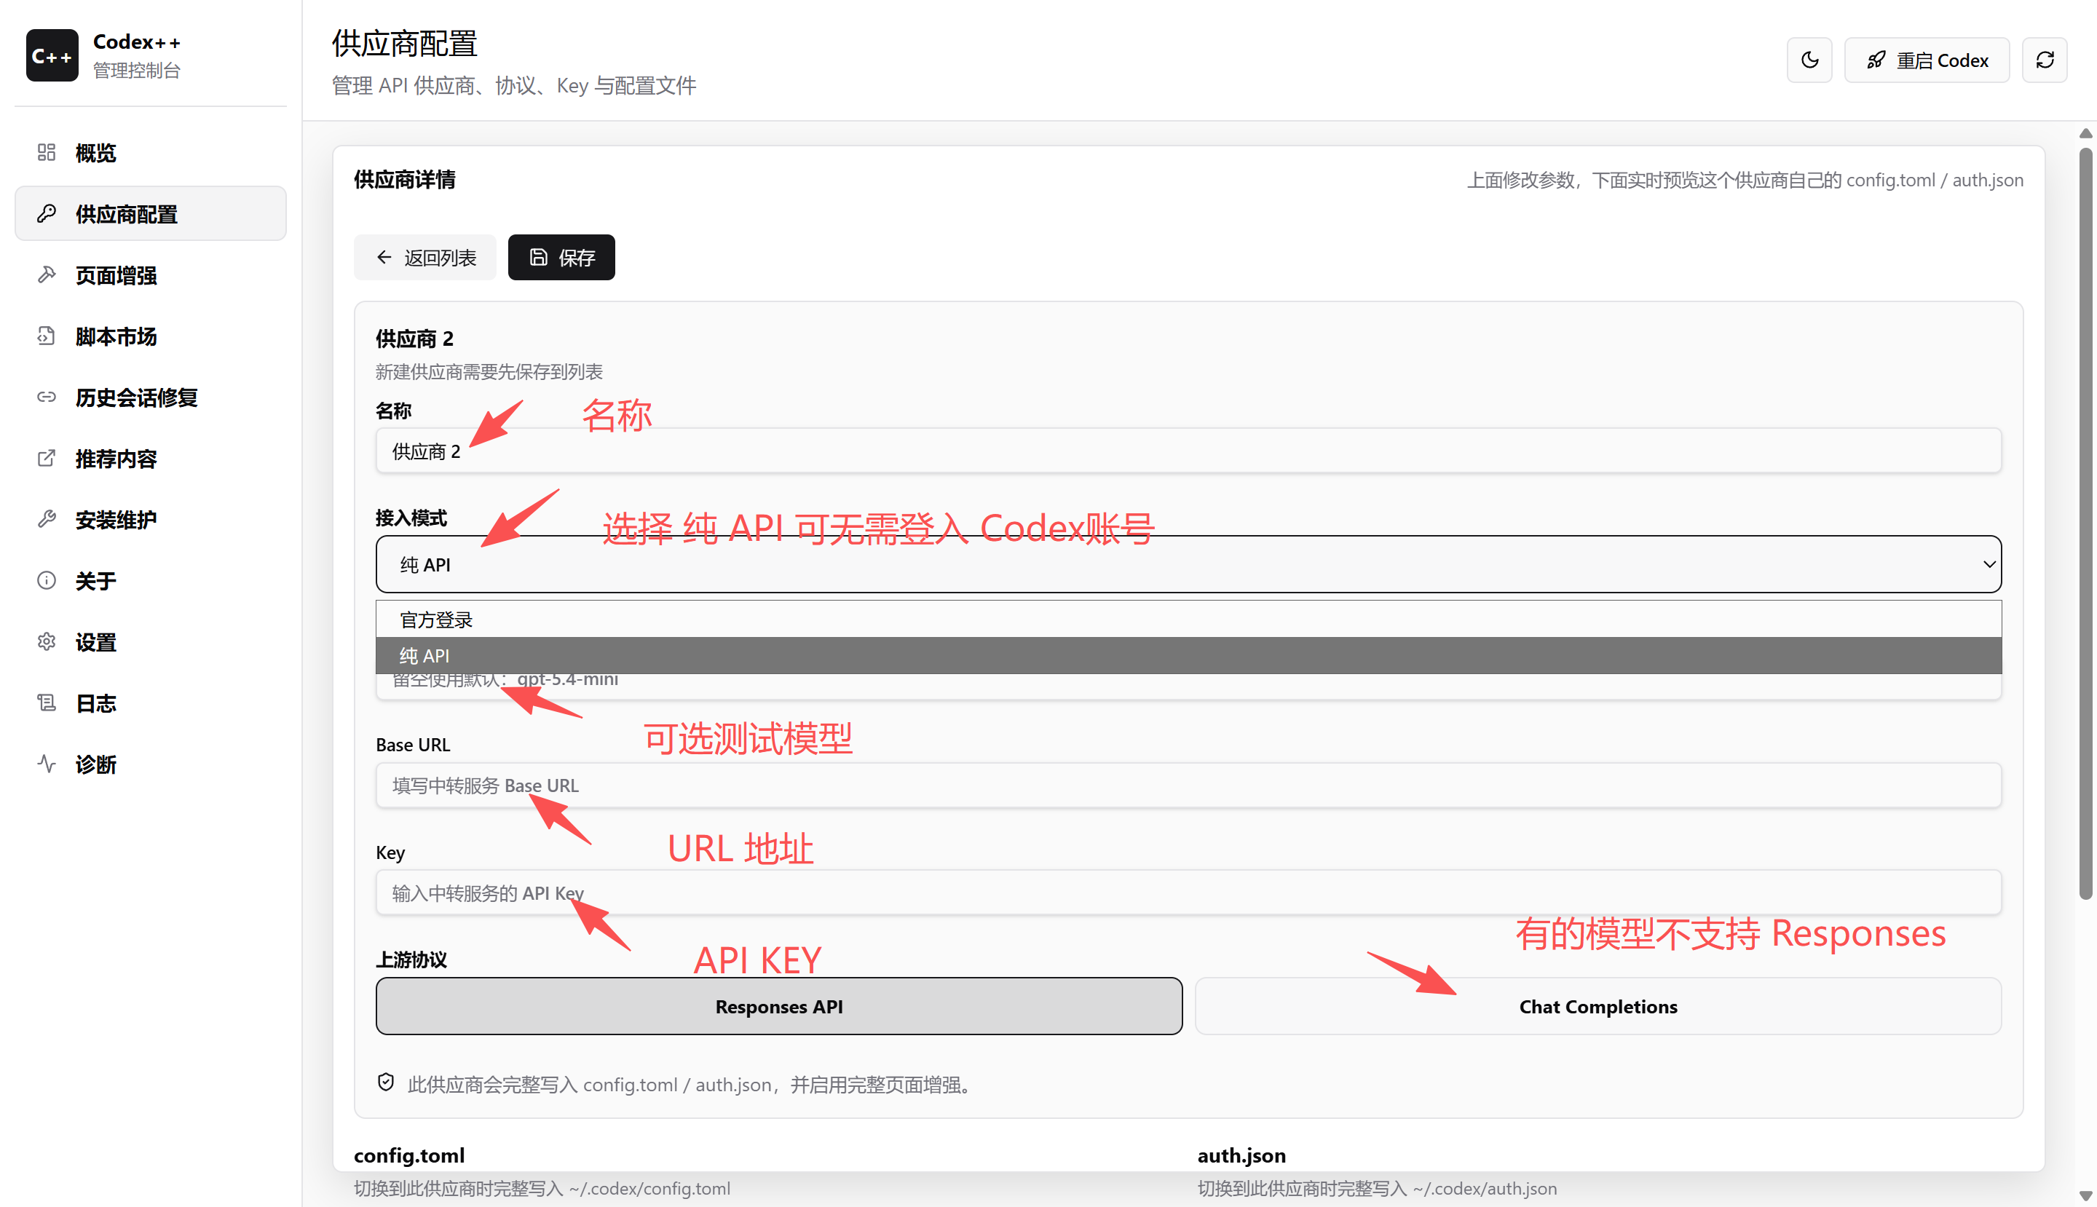Screen dimensions: 2097x1207
Task: Switch to the 安装维护 page
Action: pos(151,520)
